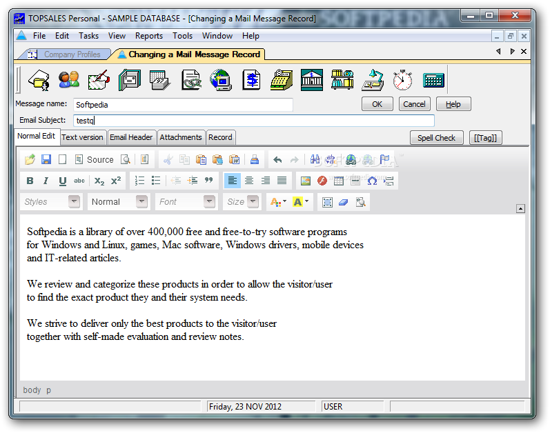The height and width of the screenshot is (433, 550).
Task: Toggle numbered list
Action: tap(139, 181)
